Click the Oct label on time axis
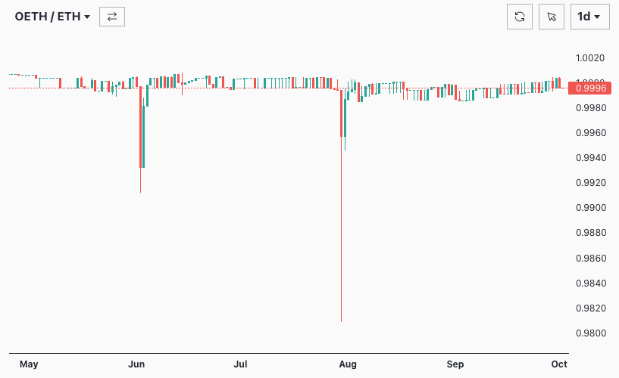Screen dimensions: 619x378 (x=559, y=364)
